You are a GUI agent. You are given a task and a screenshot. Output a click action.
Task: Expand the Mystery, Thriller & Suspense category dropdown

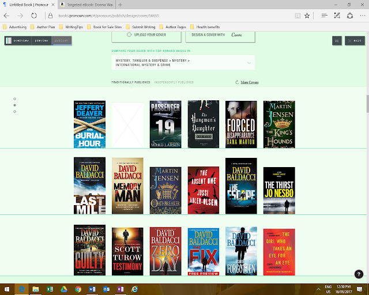click(x=183, y=63)
